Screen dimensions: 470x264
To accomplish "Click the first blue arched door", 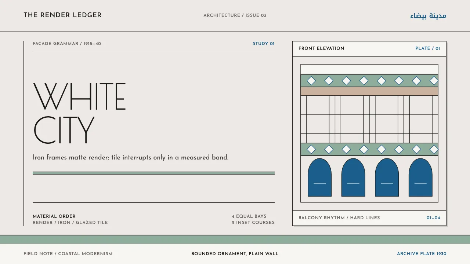I will coord(319,177).
